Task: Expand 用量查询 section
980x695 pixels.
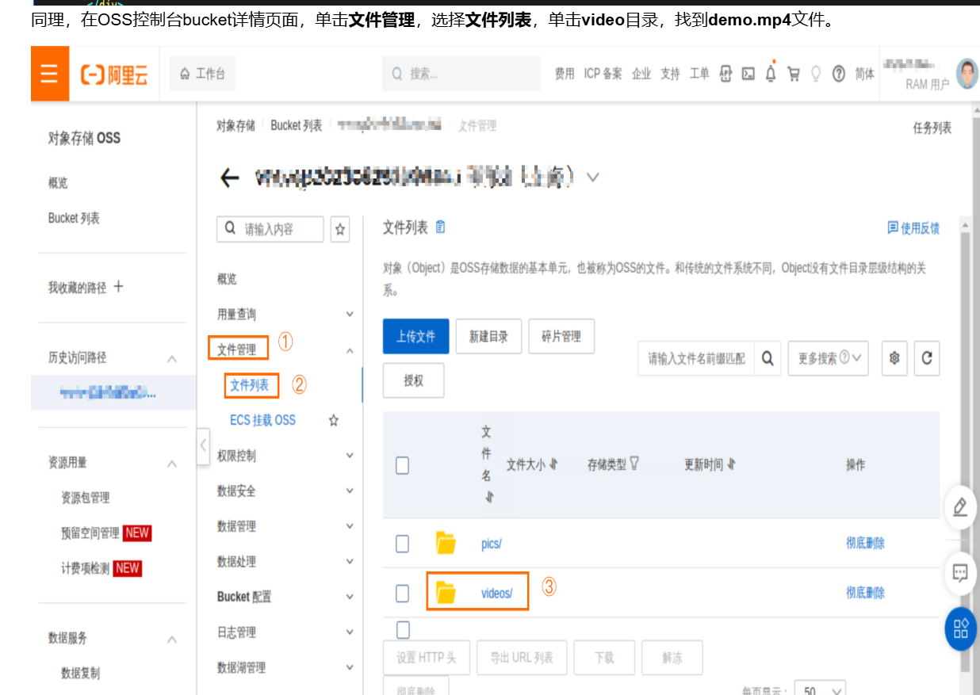Action: [350, 315]
